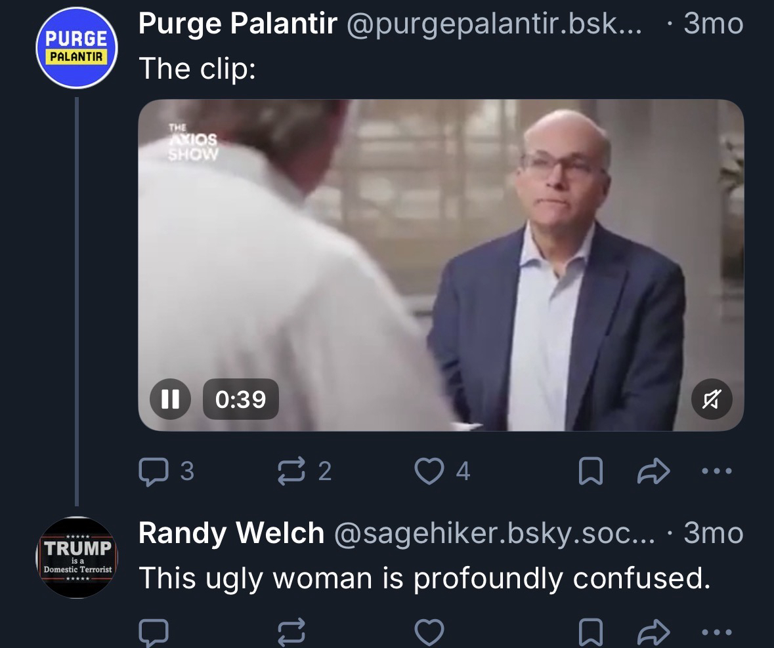Open the Purge Palantir display name link
Screen dimensions: 774x648
point(238,25)
